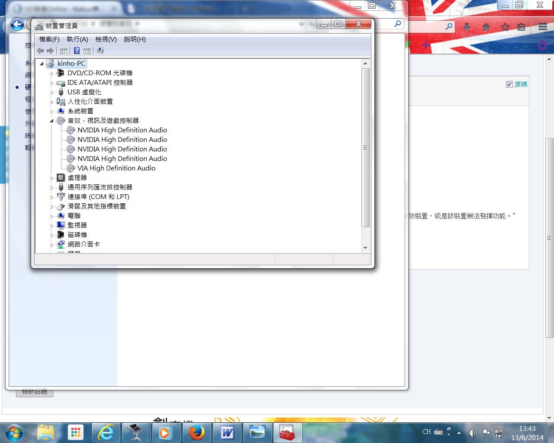Viewport: 554px width, 443px height.
Task: Click the DVD/CD-ROM drive category icon
Action: [x=61, y=73]
